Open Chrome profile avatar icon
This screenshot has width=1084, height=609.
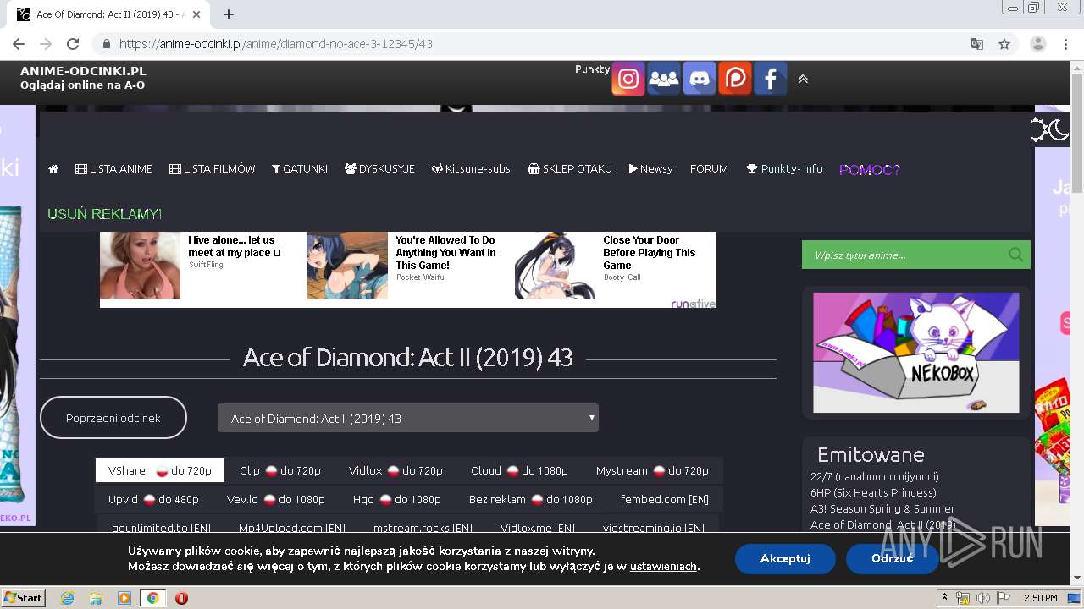click(1038, 44)
